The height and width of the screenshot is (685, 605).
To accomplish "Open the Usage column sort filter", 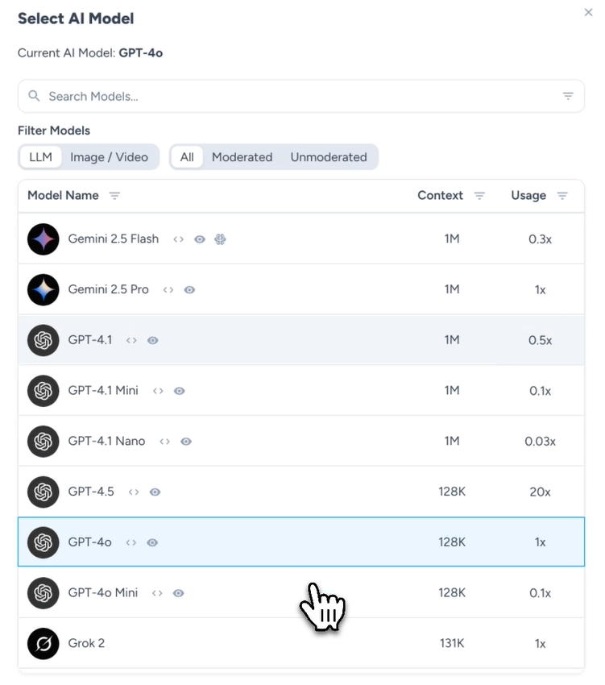I will 562,196.
